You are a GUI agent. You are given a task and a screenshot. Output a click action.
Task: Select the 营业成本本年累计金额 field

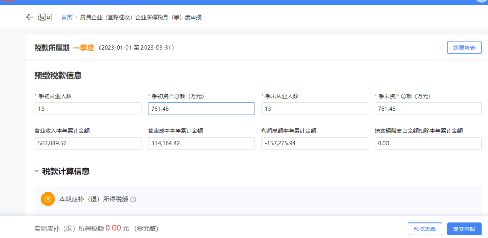coord(202,143)
